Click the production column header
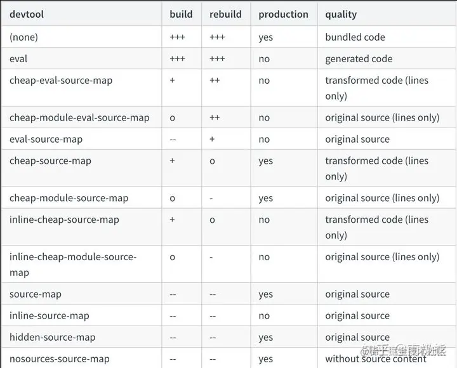457x368 pixels. 283,14
